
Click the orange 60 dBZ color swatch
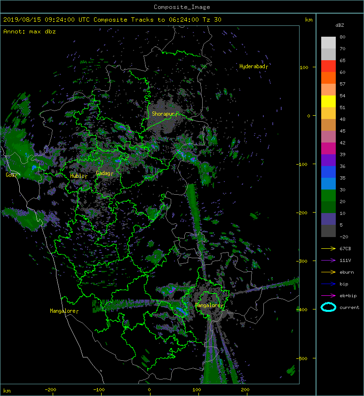328,78
